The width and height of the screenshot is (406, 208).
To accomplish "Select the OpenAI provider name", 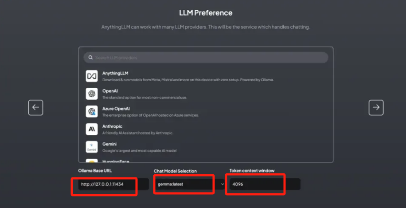I will [x=110, y=91].
